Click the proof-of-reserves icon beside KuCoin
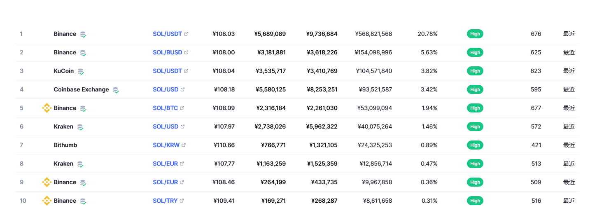This screenshot has width=597, height=206. coord(81,71)
